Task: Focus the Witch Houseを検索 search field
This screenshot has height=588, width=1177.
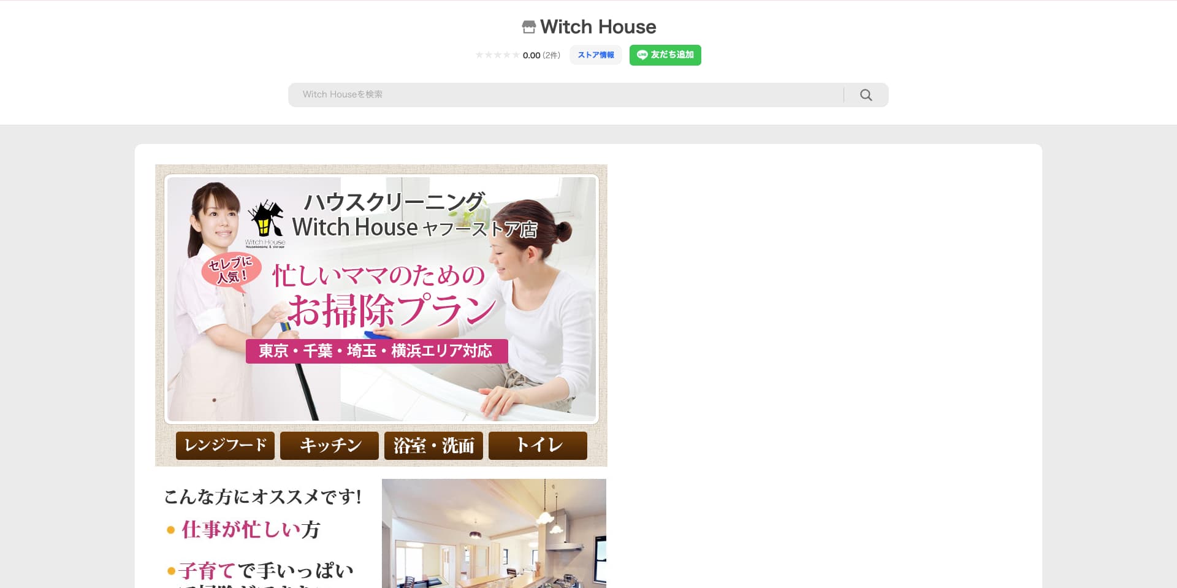Action: click(564, 95)
